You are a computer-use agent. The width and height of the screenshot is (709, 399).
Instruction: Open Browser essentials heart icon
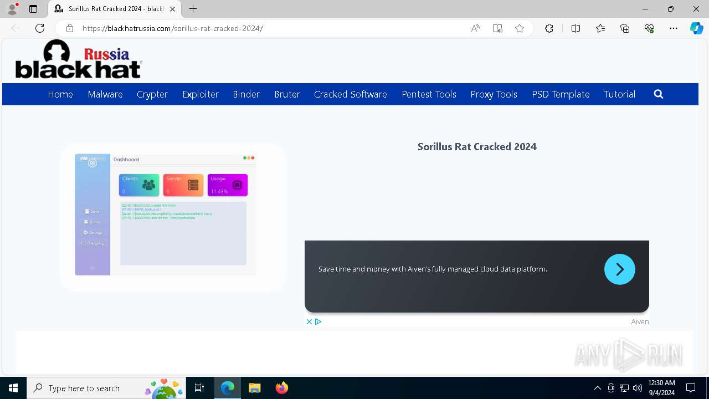[x=649, y=28]
